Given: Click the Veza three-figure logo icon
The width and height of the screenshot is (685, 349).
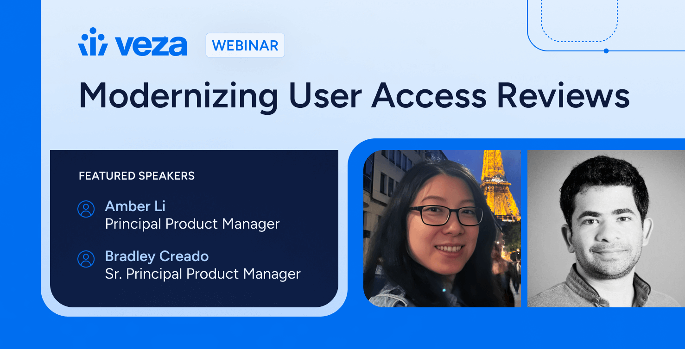Looking at the screenshot, I should tap(93, 43).
